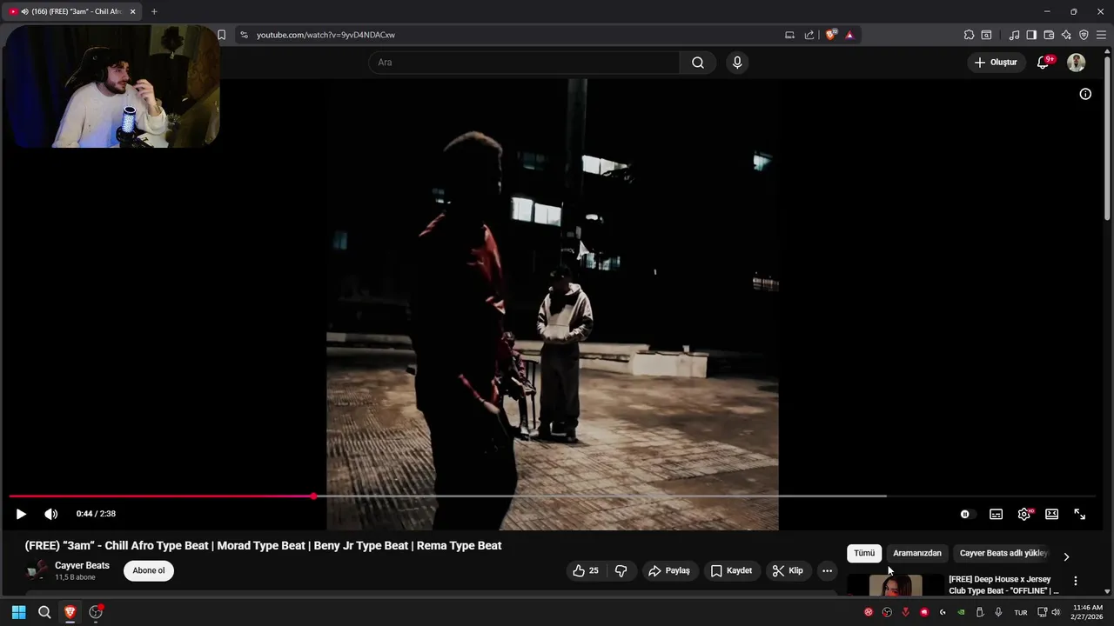Switch to theater mode view
The width and height of the screenshot is (1114, 626).
[1051, 514]
